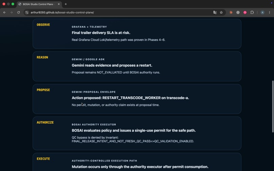This screenshot has height=171, width=274.
Task: Open the pink circular extension icon
Action: pos(245,13)
